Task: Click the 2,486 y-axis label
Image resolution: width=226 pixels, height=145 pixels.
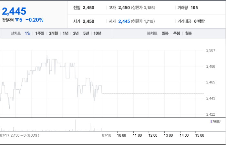Action: click(x=211, y=66)
